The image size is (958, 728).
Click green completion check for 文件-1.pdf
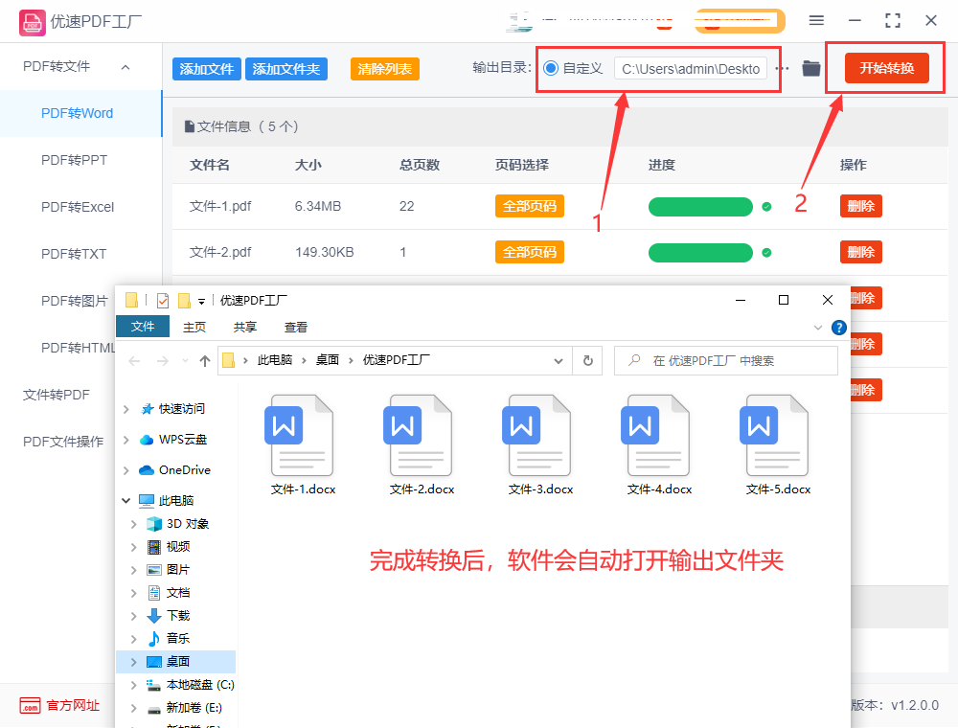[766, 207]
